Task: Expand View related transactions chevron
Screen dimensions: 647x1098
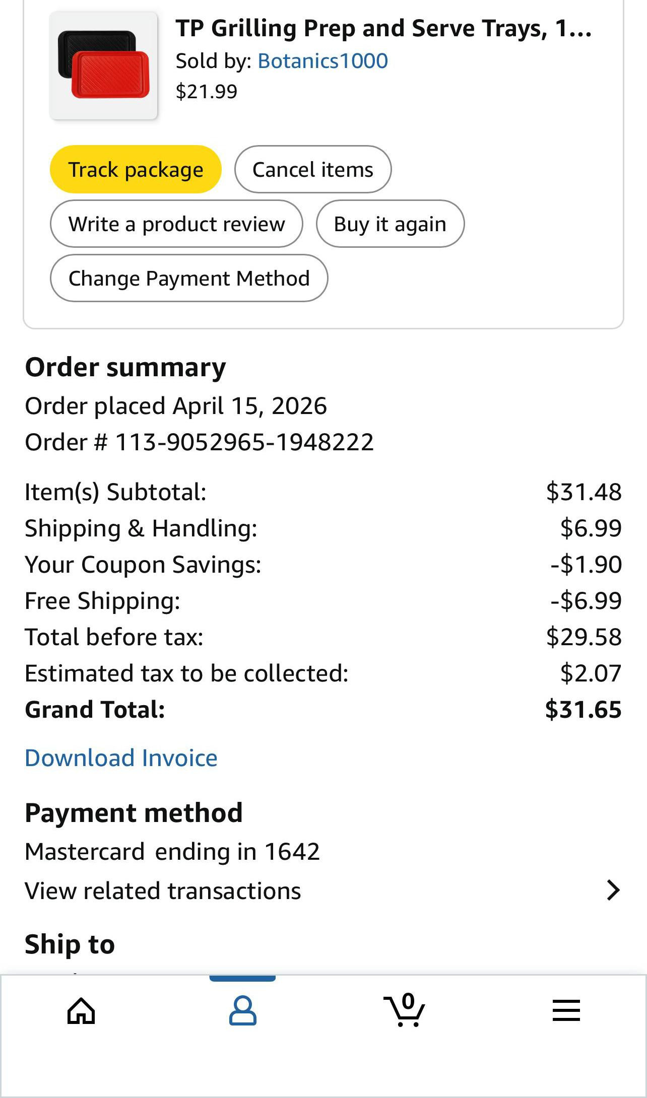Action: point(613,890)
